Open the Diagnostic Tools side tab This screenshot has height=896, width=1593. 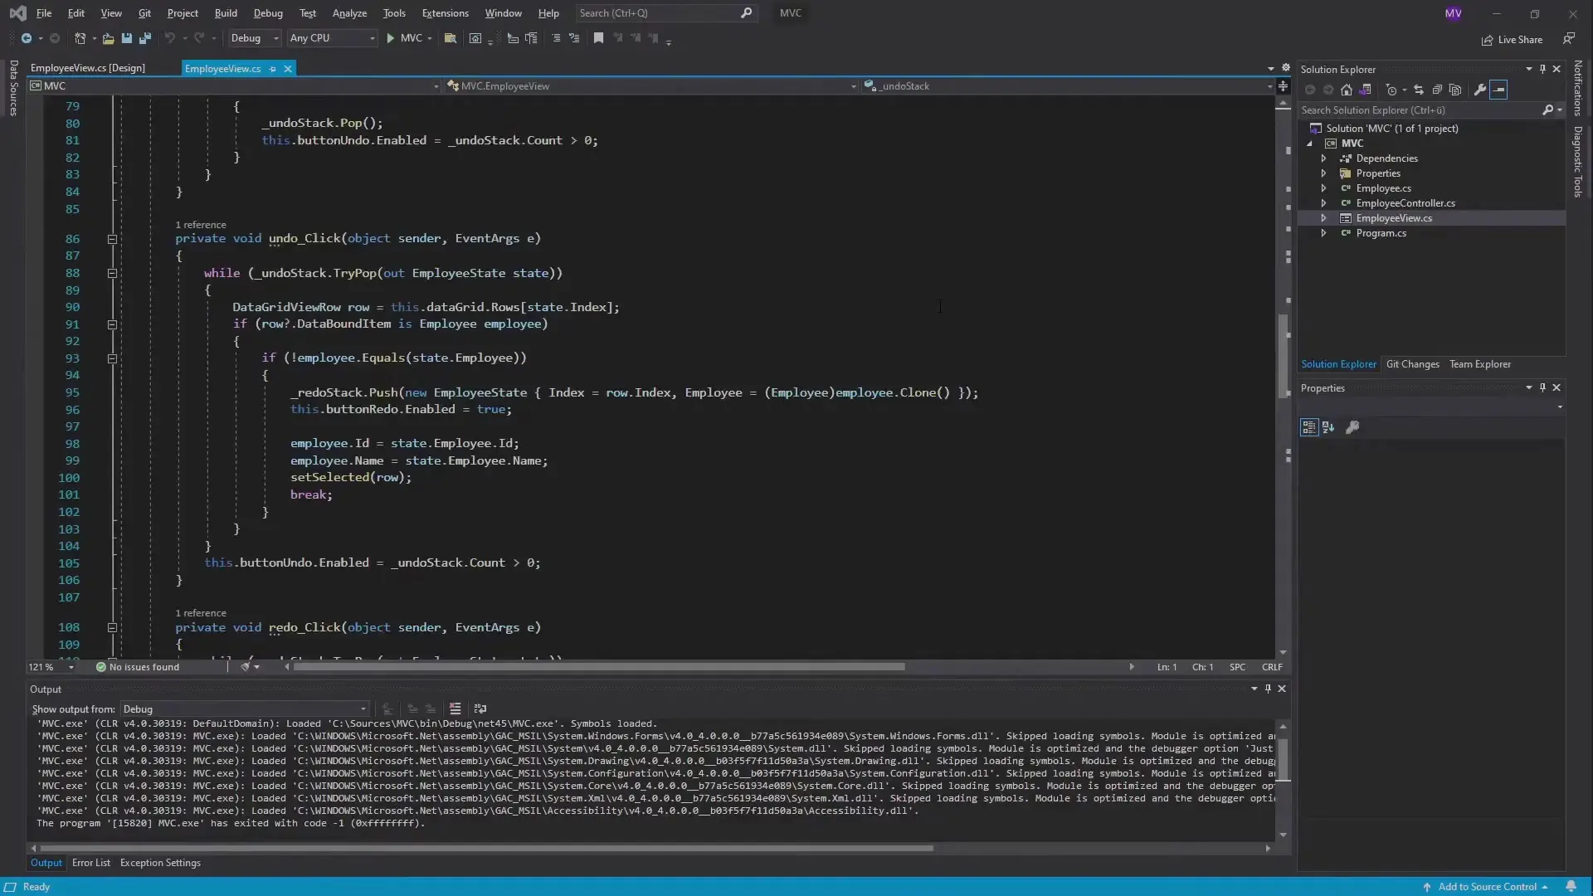(x=1578, y=162)
